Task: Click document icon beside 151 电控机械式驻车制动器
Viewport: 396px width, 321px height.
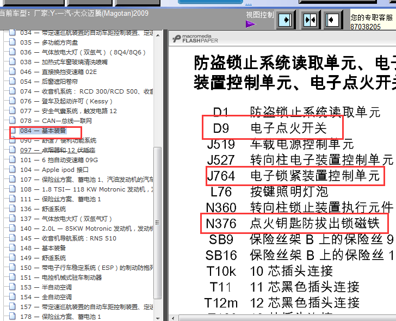Action: click(12, 277)
